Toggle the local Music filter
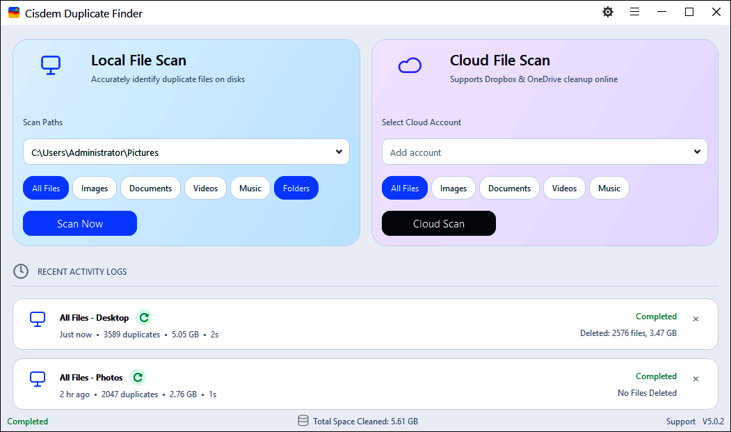The width and height of the screenshot is (731, 432). click(x=250, y=188)
